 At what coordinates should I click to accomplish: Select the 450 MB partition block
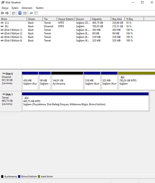[x=30, y=81]
